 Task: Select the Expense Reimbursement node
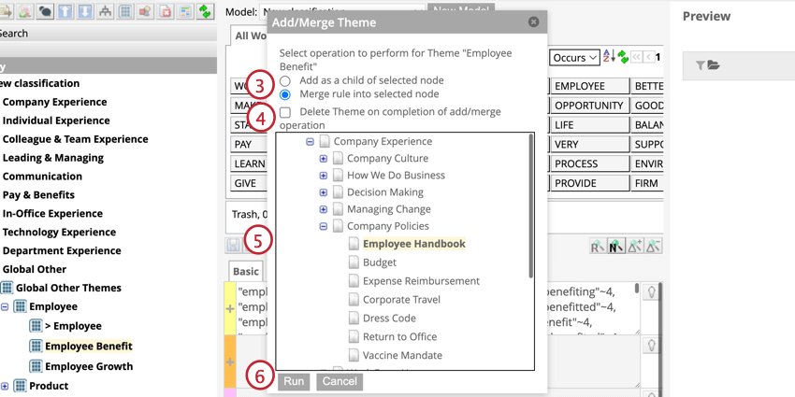click(x=421, y=281)
